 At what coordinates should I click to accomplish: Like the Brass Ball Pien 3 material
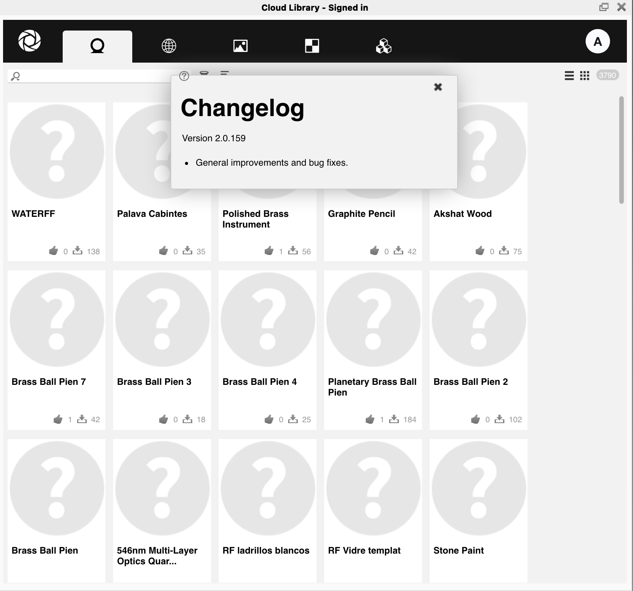click(164, 419)
